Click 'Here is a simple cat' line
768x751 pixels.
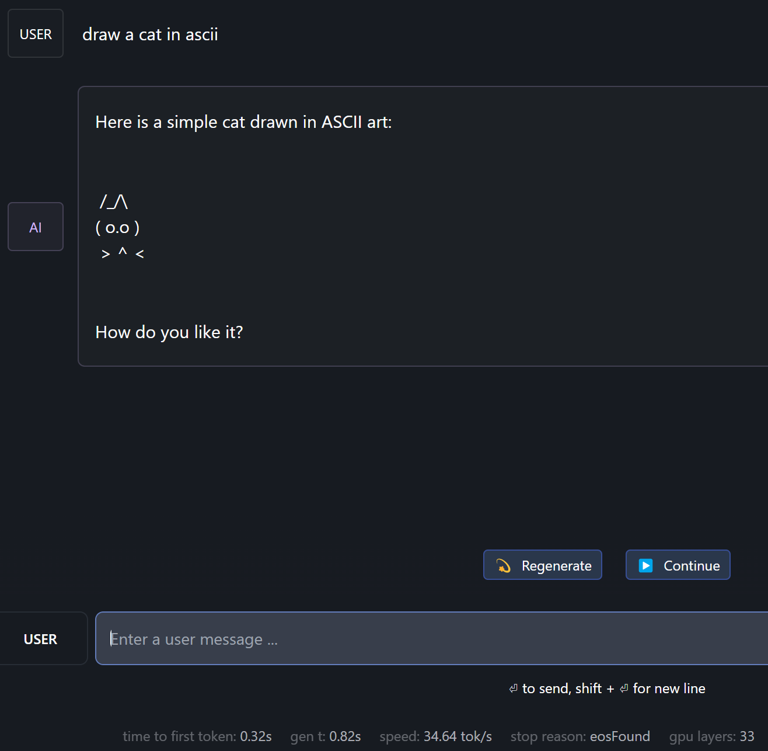click(243, 122)
